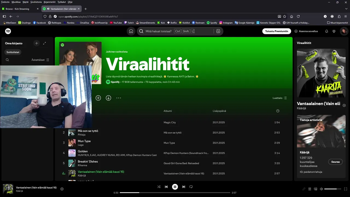Open Pihlaja artist link

click(x=81, y=135)
